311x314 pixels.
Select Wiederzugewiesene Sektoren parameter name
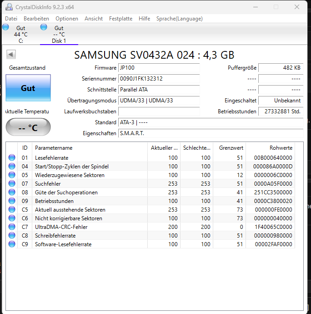[70, 175]
